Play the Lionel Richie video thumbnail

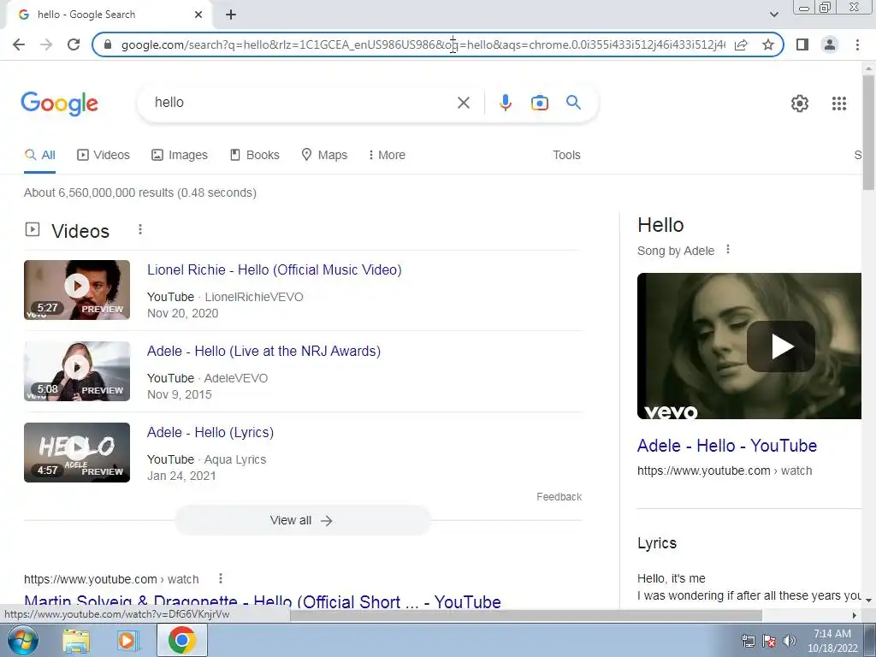coord(77,290)
